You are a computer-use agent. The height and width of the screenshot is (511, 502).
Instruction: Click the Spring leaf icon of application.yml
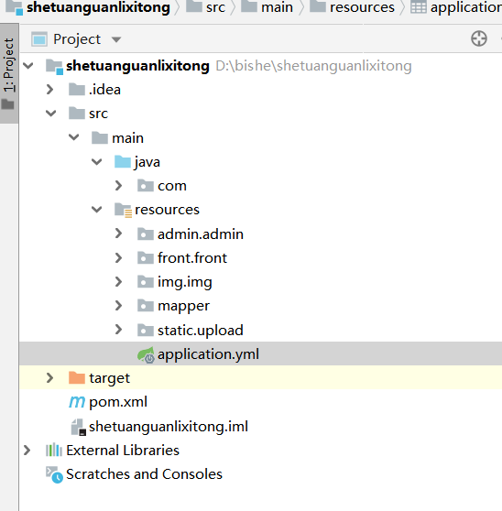click(x=146, y=354)
